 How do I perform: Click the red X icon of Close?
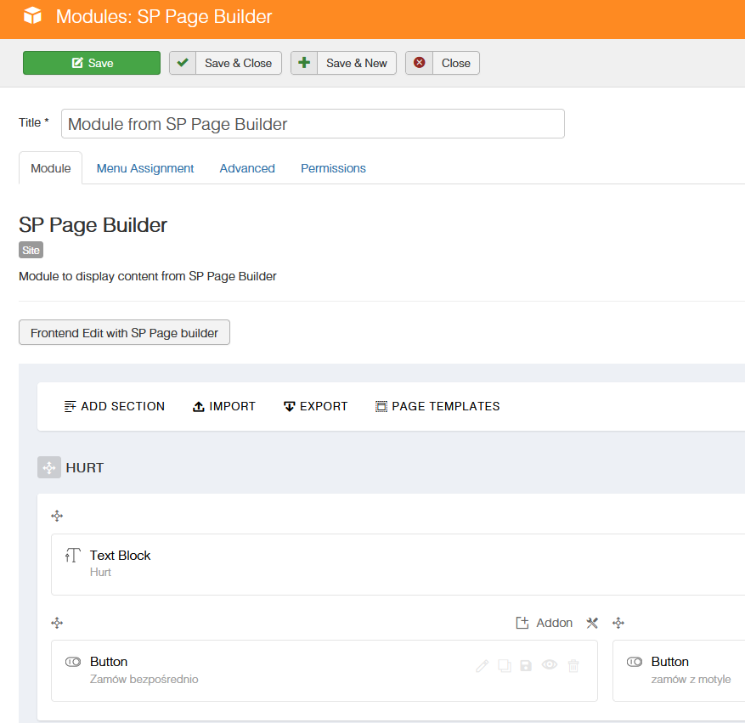419,63
